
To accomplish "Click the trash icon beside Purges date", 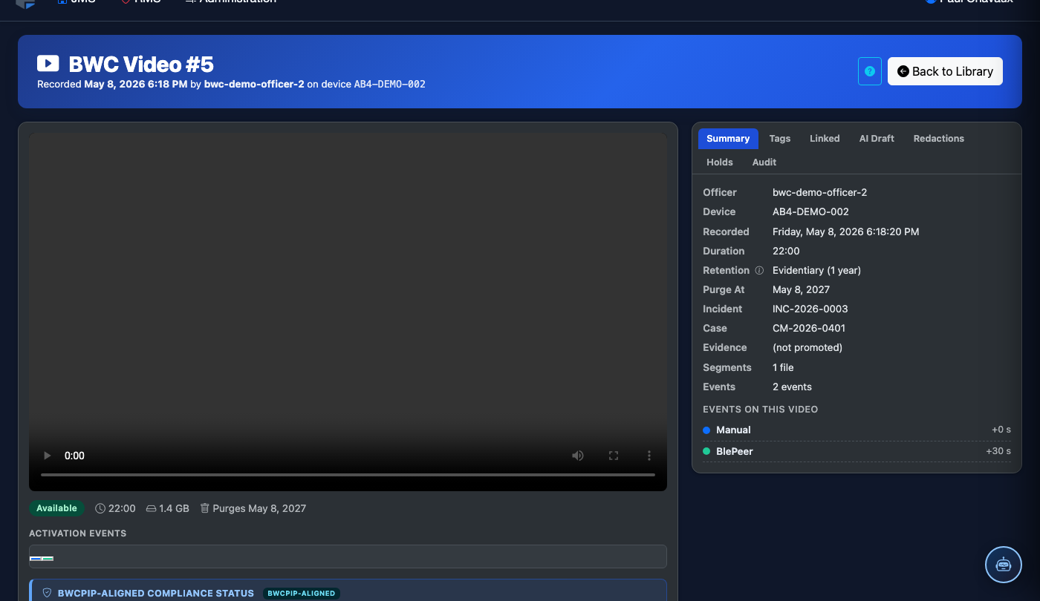I will pyautogui.click(x=205, y=508).
